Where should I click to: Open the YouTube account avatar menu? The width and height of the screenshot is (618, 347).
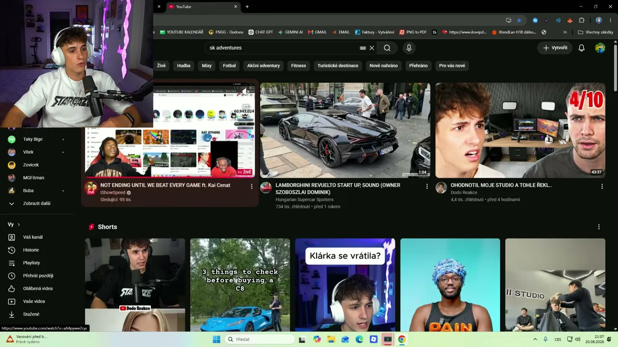(x=600, y=48)
